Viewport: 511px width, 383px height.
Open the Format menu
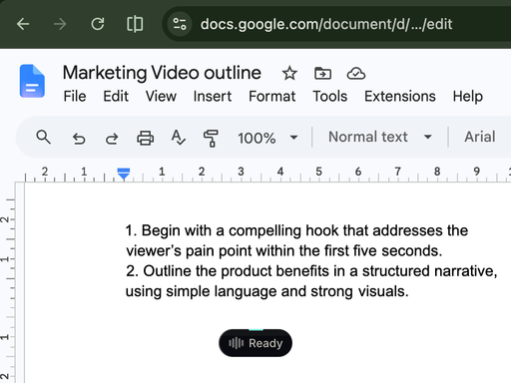click(271, 97)
